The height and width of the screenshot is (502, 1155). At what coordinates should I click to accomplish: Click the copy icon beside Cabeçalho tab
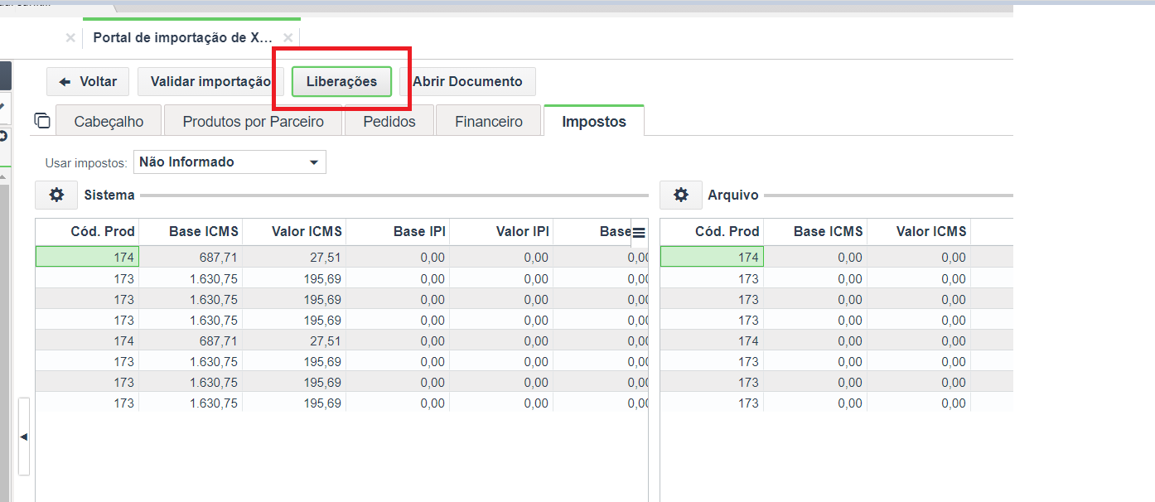click(42, 121)
